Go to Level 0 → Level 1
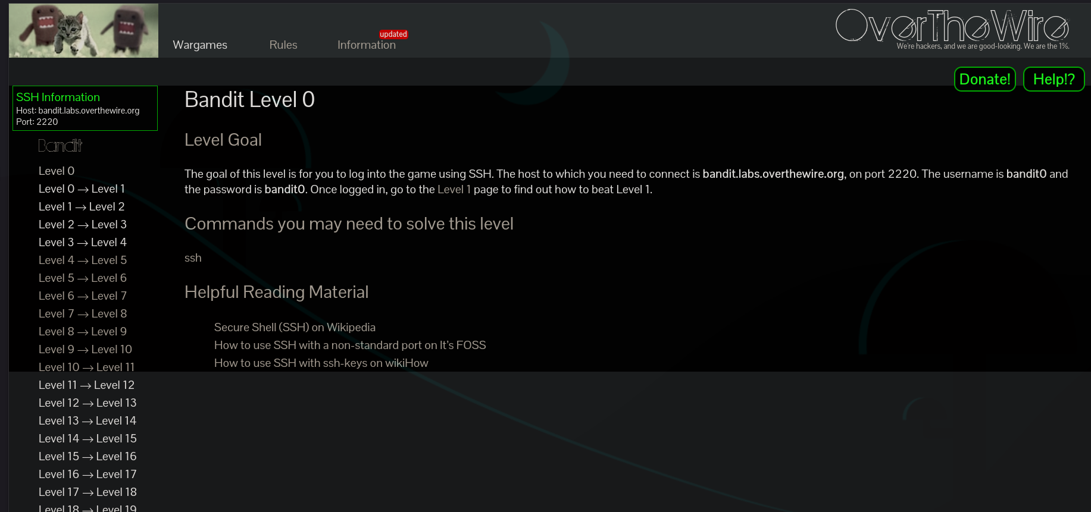The height and width of the screenshot is (512, 1091). pyautogui.click(x=82, y=189)
